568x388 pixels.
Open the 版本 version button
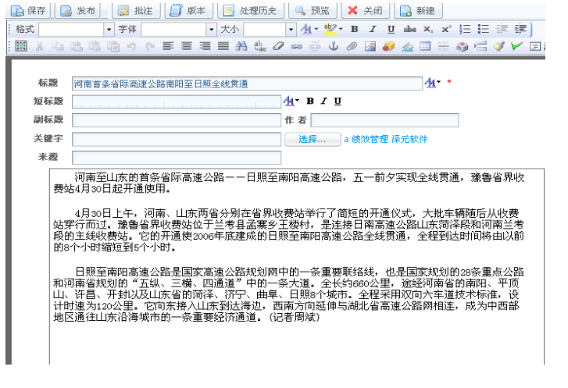(x=188, y=11)
